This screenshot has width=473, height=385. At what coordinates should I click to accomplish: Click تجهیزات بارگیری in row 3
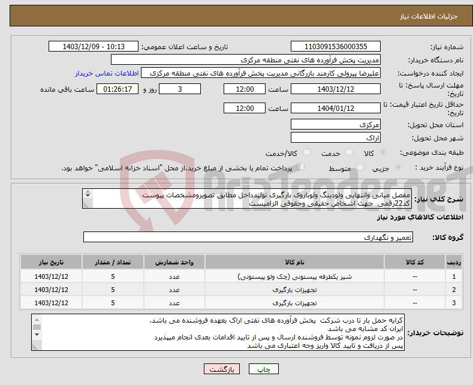click(x=294, y=303)
